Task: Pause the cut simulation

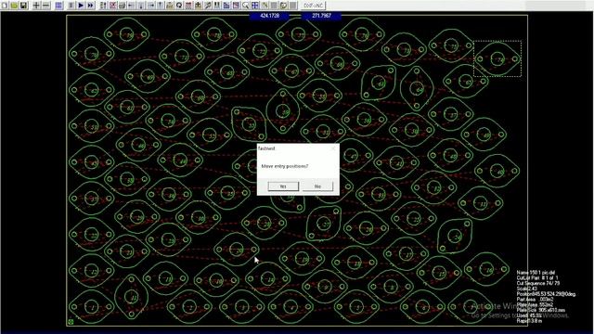Action: (x=71, y=6)
